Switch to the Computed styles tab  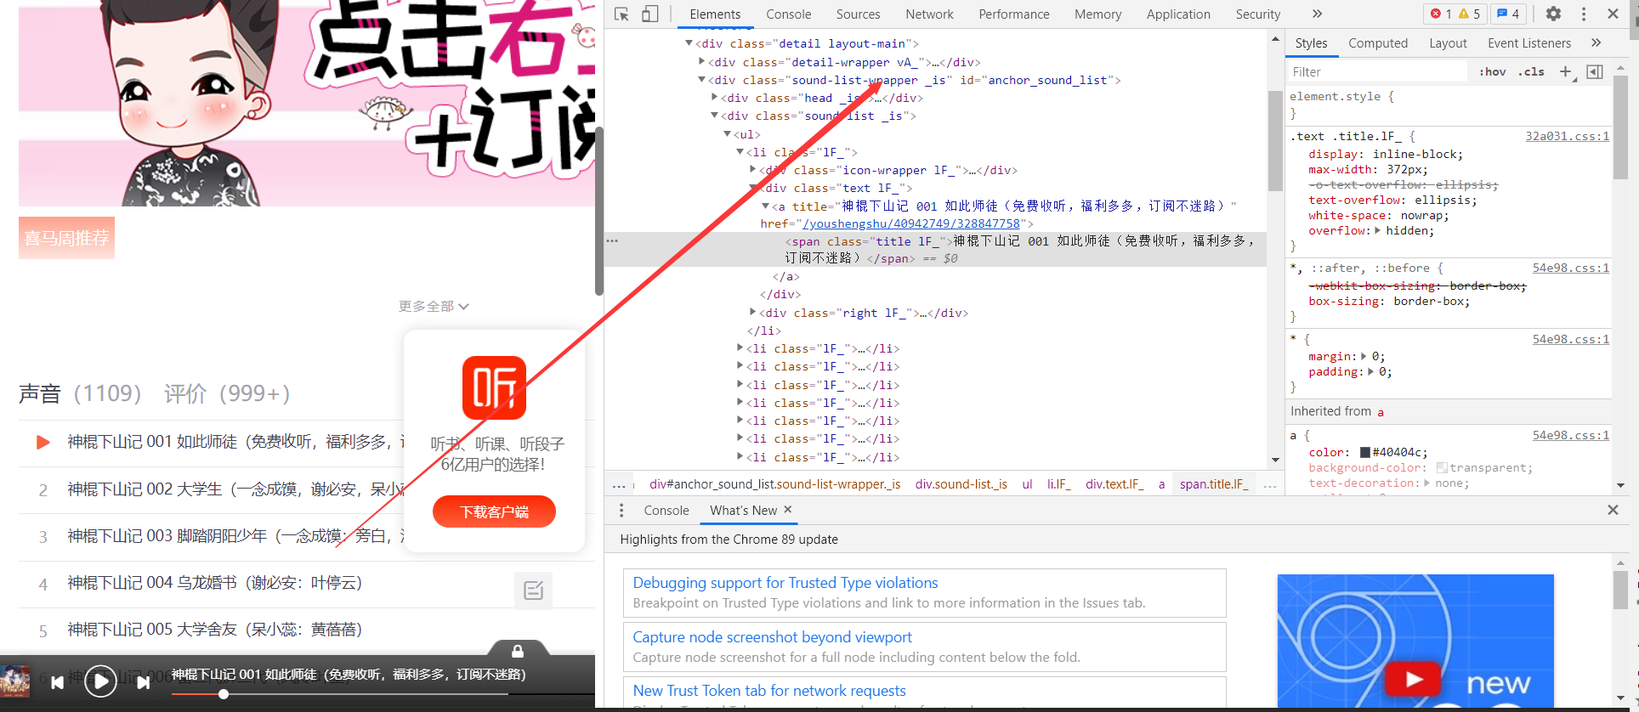coord(1378,42)
